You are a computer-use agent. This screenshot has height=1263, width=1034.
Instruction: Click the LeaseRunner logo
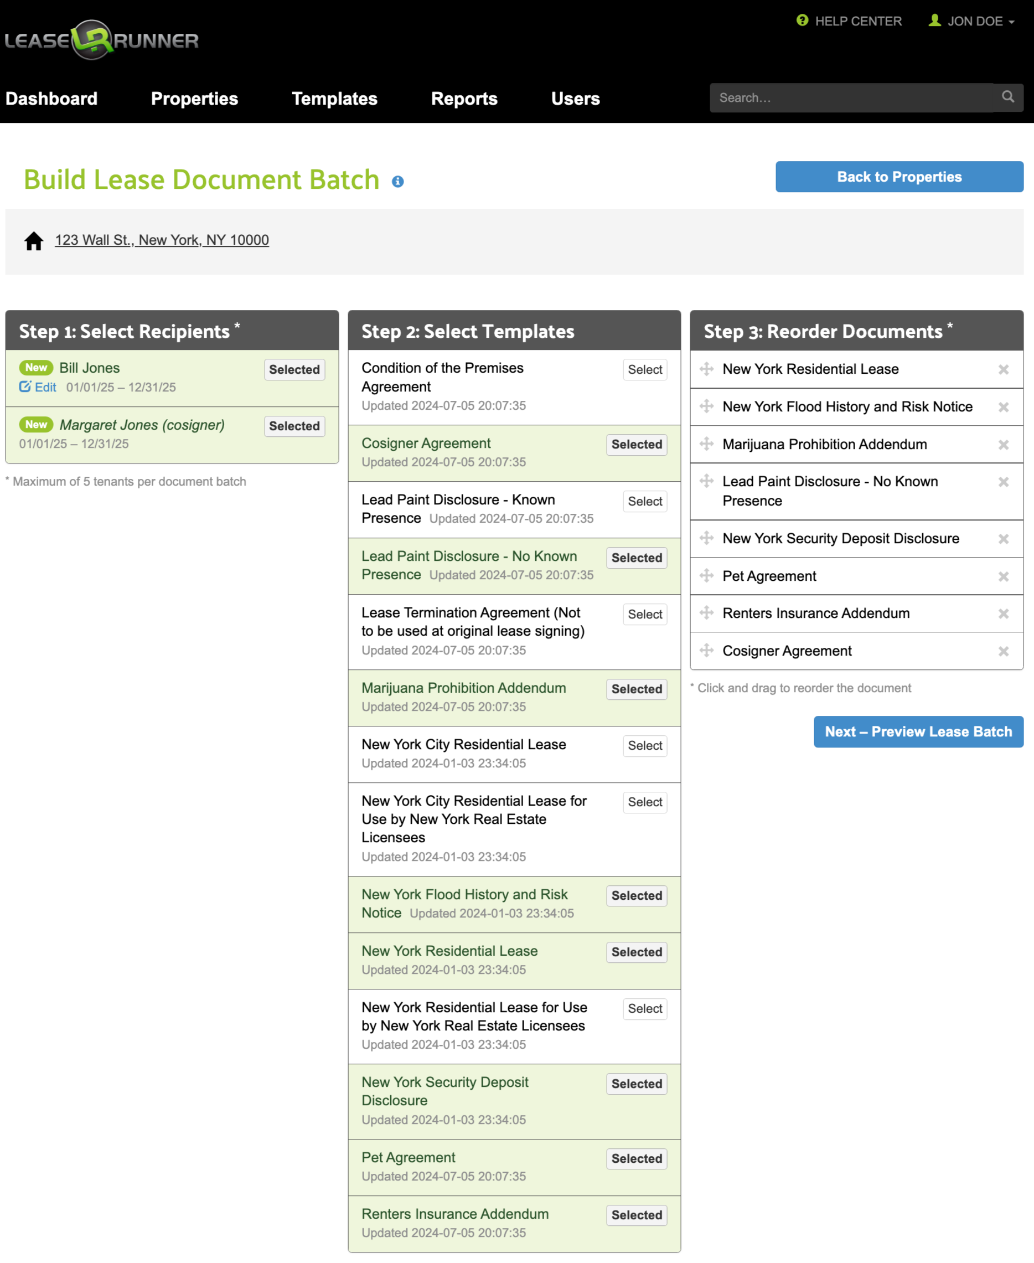tap(101, 40)
